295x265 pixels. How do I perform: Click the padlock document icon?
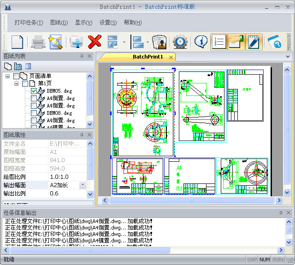(159, 42)
